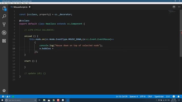Click line number 13 in the gutter
Viewport: 182px width, 102px height.
(x=14, y=48)
